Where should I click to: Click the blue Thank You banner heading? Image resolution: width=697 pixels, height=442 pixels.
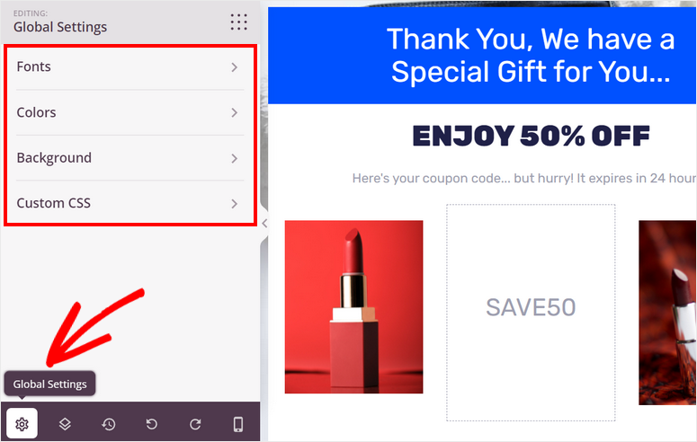[531, 55]
